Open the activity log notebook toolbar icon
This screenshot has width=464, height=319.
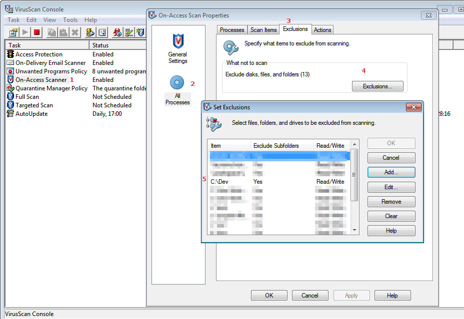pyautogui.click(x=102, y=32)
